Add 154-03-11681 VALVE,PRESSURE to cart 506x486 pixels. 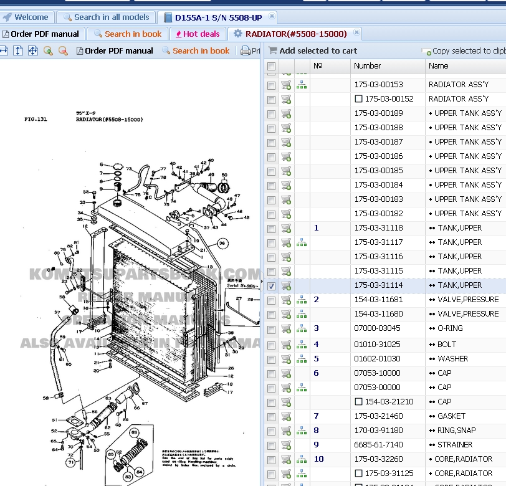point(286,300)
